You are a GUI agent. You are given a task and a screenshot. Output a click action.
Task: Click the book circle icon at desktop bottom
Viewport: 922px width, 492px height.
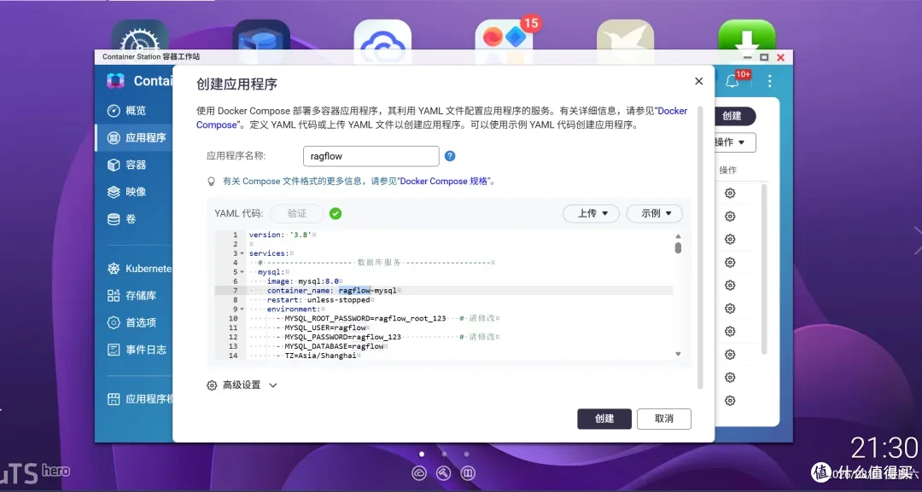pyautogui.click(x=468, y=472)
